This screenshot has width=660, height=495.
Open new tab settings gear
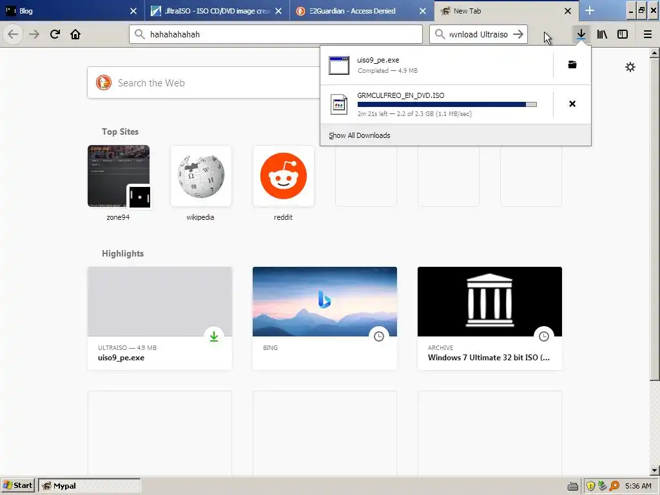click(x=630, y=67)
